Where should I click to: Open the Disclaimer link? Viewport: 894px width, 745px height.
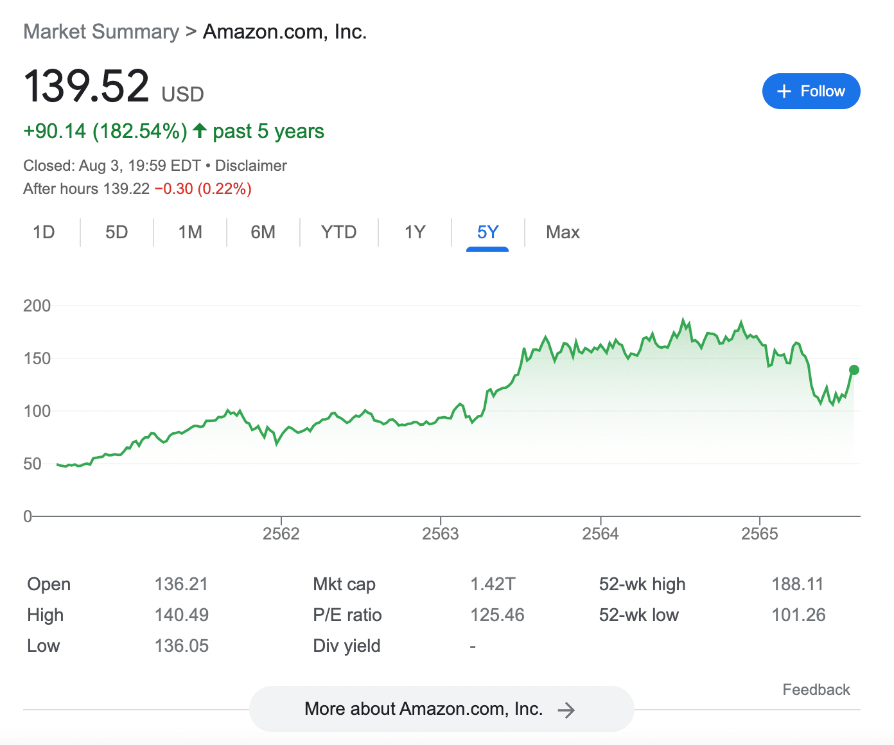pyautogui.click(x=250, y=166)
